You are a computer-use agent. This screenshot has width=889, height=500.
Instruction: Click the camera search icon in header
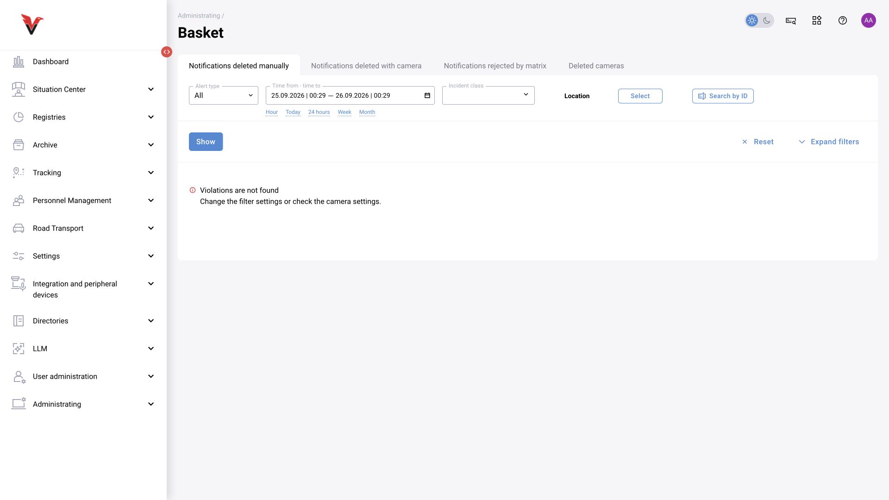pyautogui.click(x=791, y=20)
